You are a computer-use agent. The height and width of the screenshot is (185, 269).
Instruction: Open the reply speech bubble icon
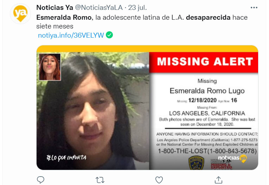[x=41, y=180]
